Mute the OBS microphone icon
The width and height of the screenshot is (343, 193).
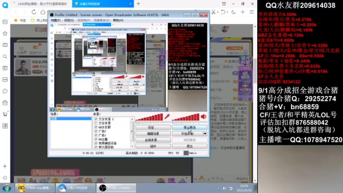tap(167, 117)
